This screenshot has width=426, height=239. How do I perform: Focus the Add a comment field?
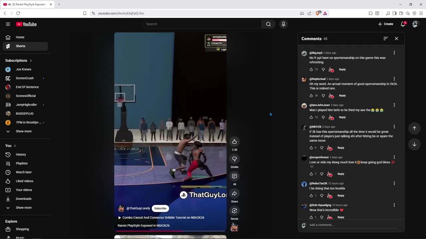(x=353, y=225)
